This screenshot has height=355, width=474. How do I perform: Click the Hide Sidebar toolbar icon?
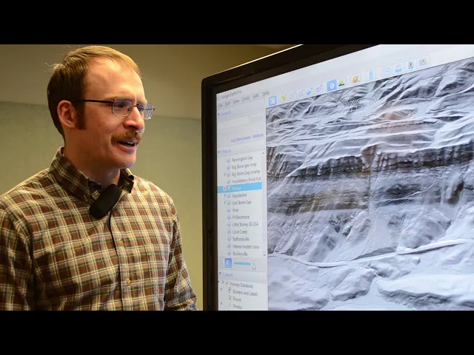273,101
